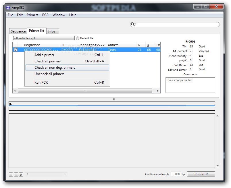Image resolution: width=231 pixels, height=188 pixels.
Task: Click the AmplifX title bar icon
Action: (x=8, y=8)
